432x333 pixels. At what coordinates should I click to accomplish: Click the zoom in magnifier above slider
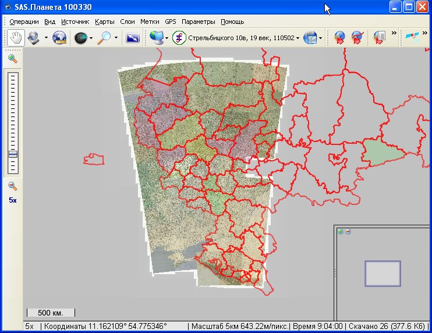tap(13, 59)
